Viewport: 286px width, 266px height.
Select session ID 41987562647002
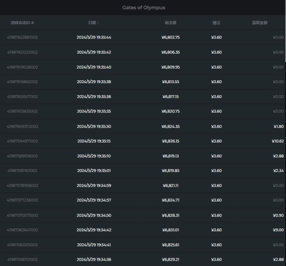[22, 230]
